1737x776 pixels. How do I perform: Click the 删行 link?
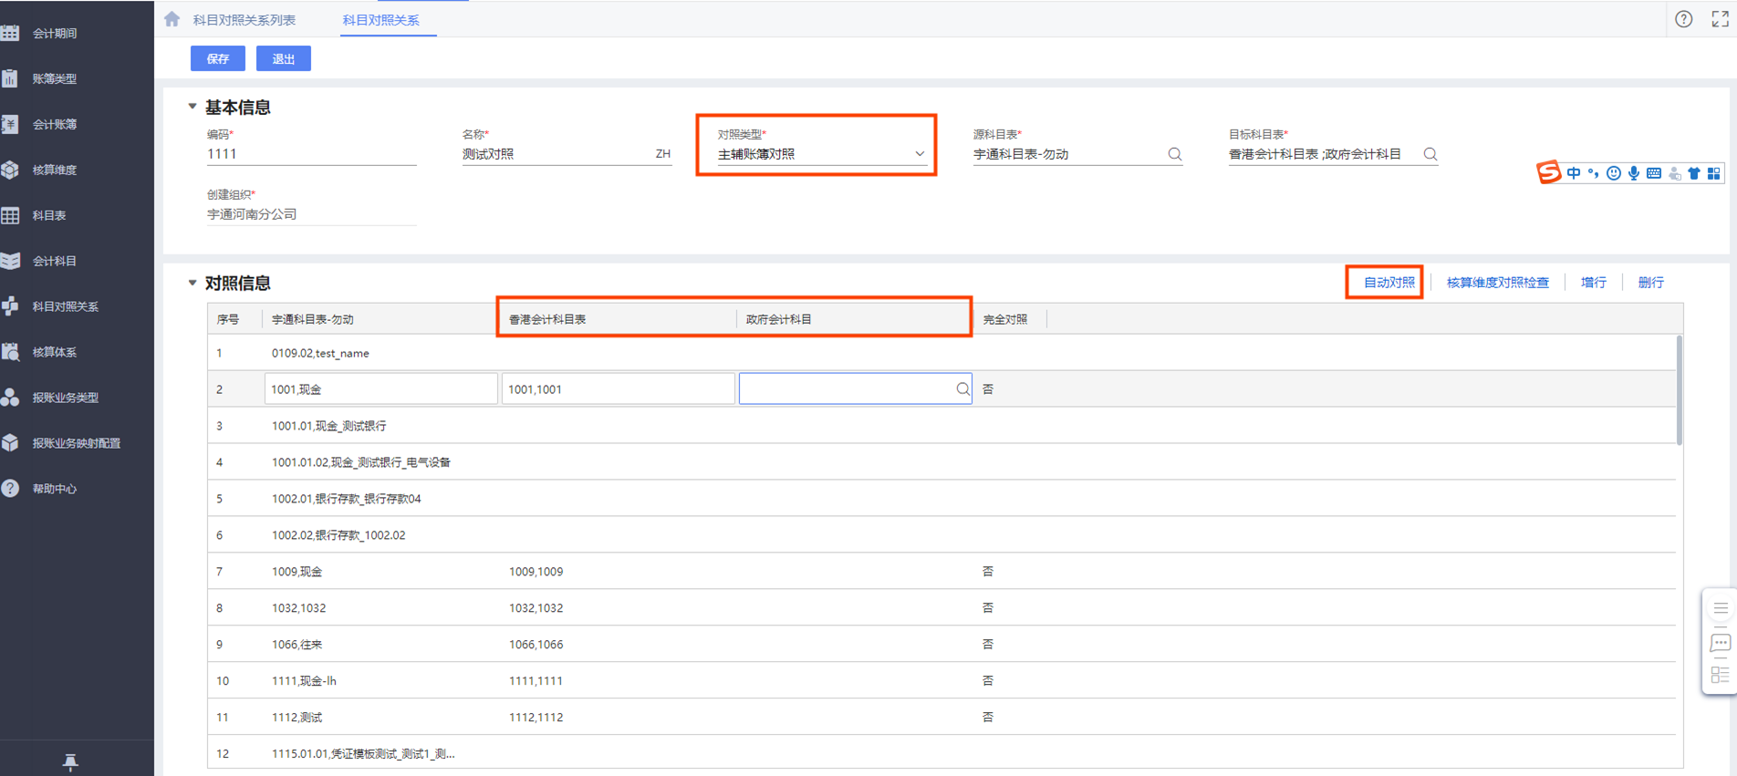coord(1651,283)
